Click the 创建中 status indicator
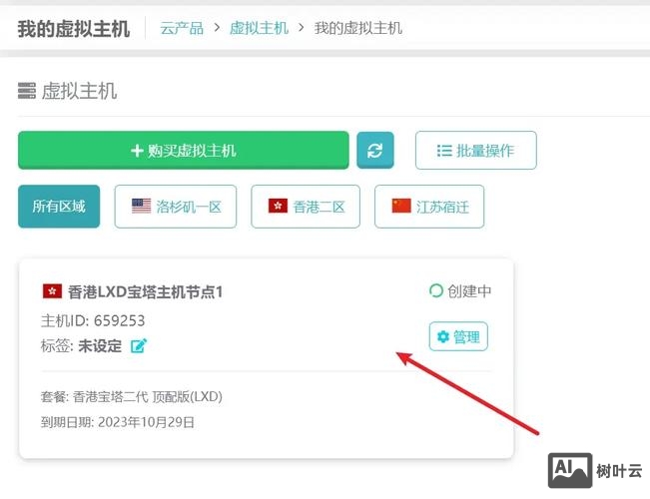The width and height of the screenshot is (650, 499). point(460,291)
